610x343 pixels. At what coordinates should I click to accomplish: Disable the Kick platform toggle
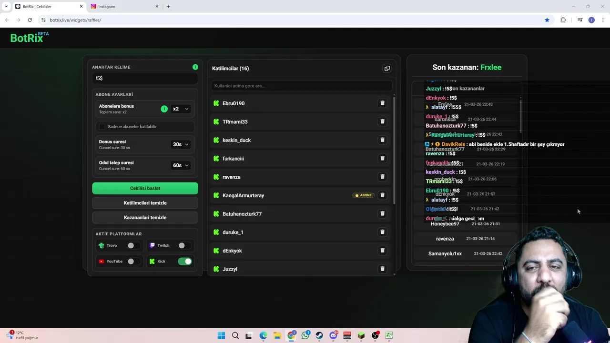pos(184,261)
